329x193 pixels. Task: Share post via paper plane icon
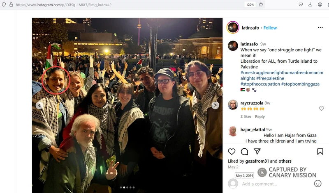[x=257, y=151]
